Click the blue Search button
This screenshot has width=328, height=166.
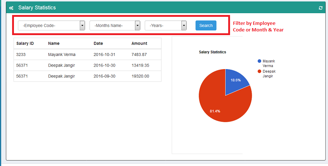coord(206,26)
